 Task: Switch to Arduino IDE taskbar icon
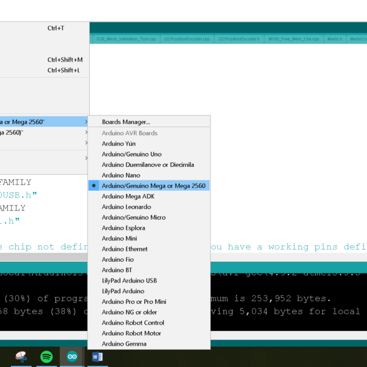pos(72,357)
